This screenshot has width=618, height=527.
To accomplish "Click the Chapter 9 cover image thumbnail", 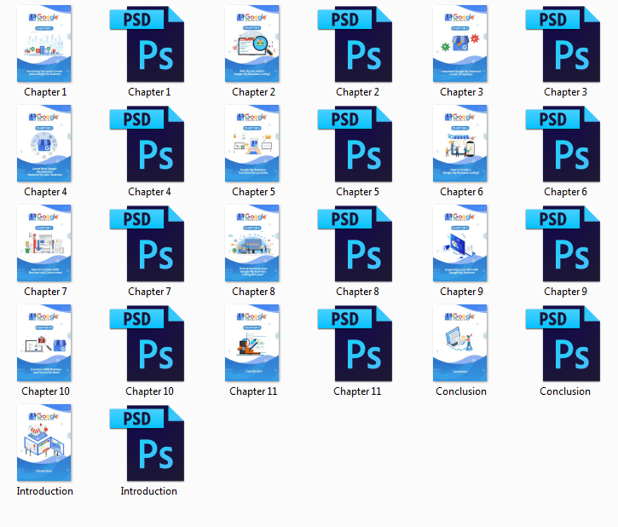I will click(x=460, y=244).
